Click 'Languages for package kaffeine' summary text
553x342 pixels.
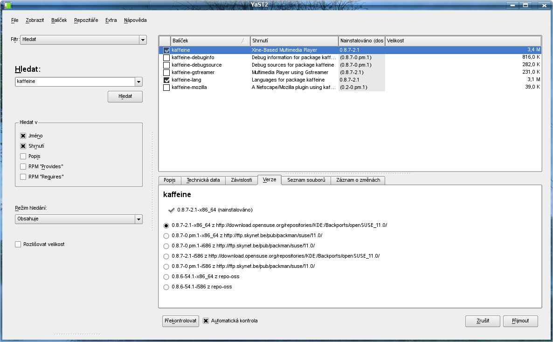click(288, 80)
